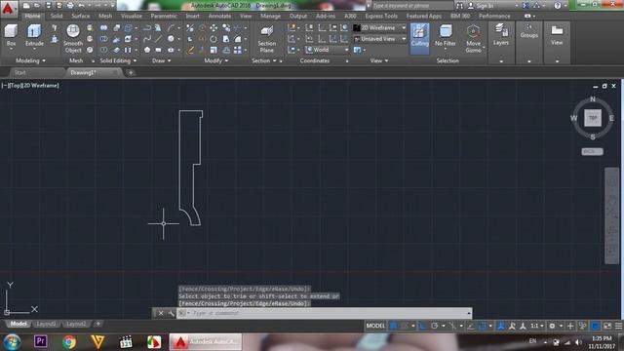Open the Solid ribbon tab

[x=57, y=16]
